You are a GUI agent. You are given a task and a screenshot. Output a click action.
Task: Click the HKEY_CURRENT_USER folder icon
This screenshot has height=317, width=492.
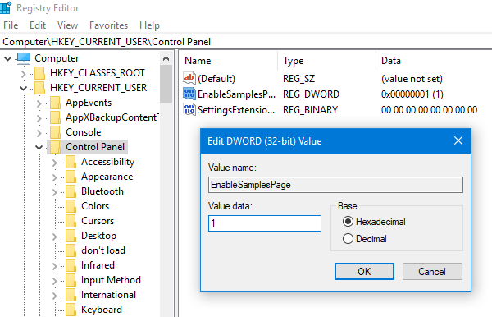(40, 88)
